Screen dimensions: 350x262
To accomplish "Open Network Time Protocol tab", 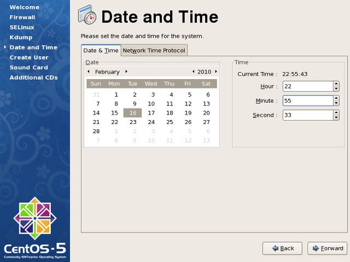I will pos(154,51).
